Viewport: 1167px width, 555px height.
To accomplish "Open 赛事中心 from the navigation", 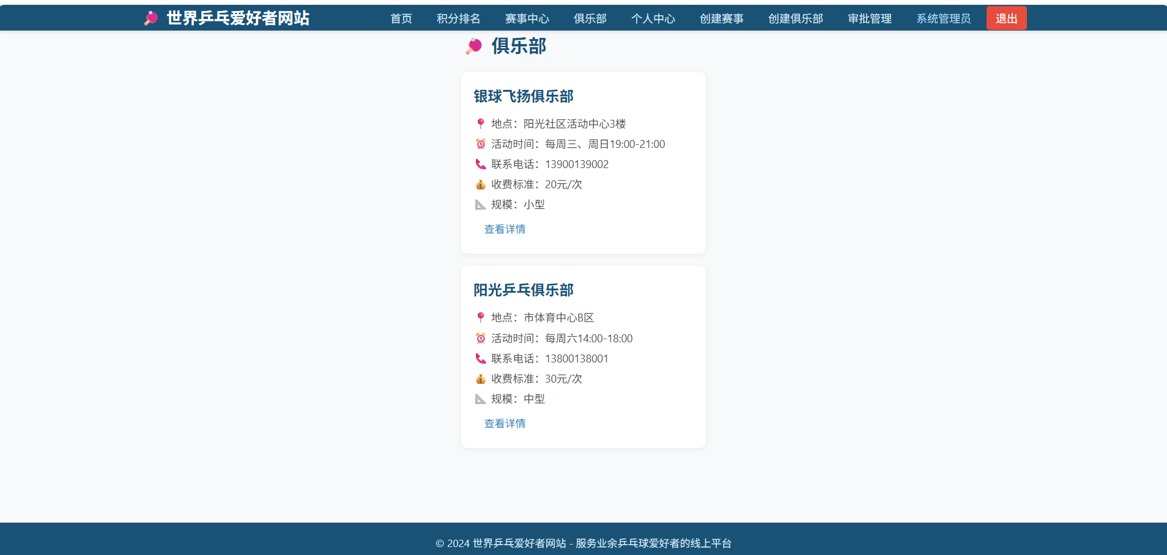I will pos(527,18).
